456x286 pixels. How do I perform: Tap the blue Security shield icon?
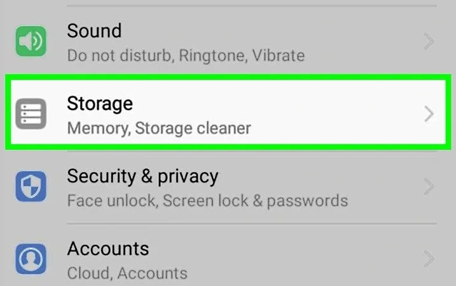(31, 187)
